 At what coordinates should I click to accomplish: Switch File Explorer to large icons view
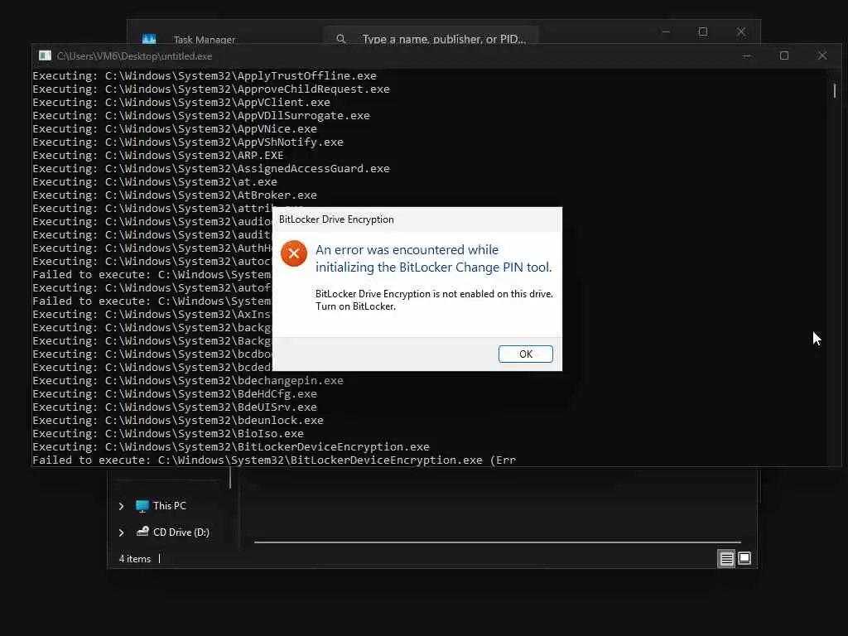click(x=744, y=558)
